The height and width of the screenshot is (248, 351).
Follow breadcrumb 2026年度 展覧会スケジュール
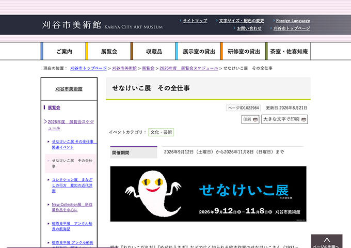click(189, 68)
